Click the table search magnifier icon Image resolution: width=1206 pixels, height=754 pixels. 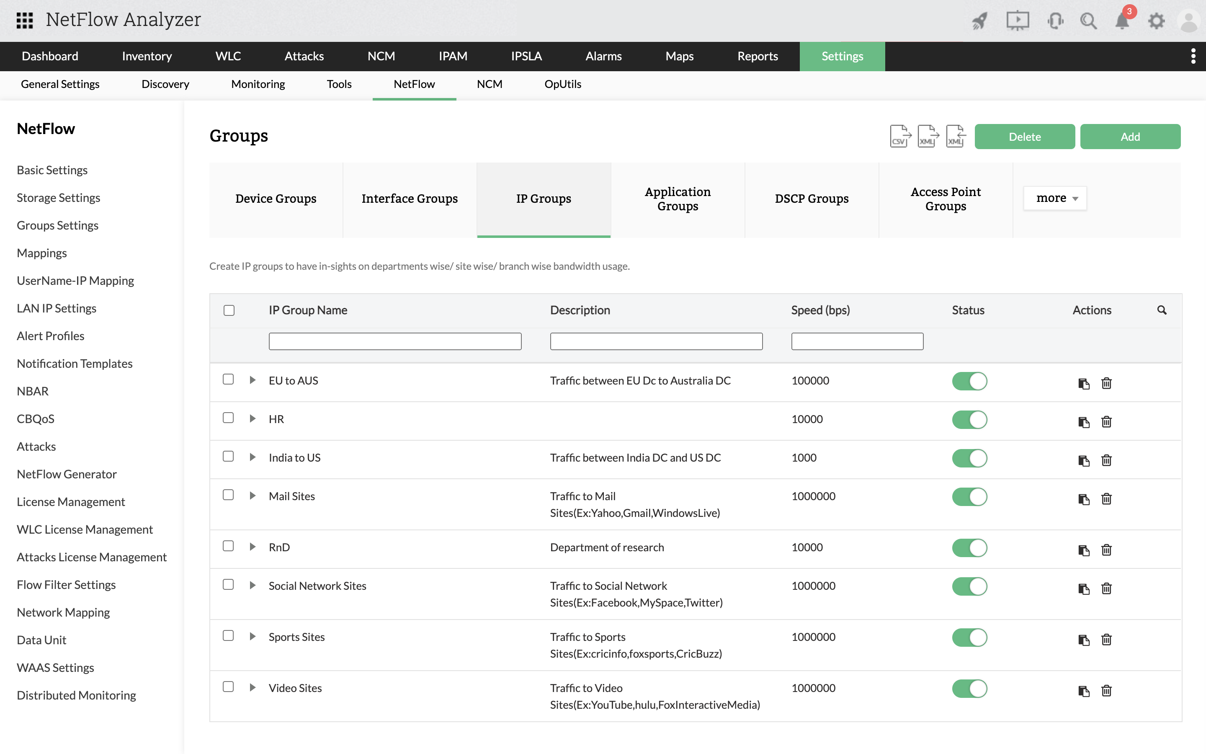pyautogui.click(x=1162, y=310)
